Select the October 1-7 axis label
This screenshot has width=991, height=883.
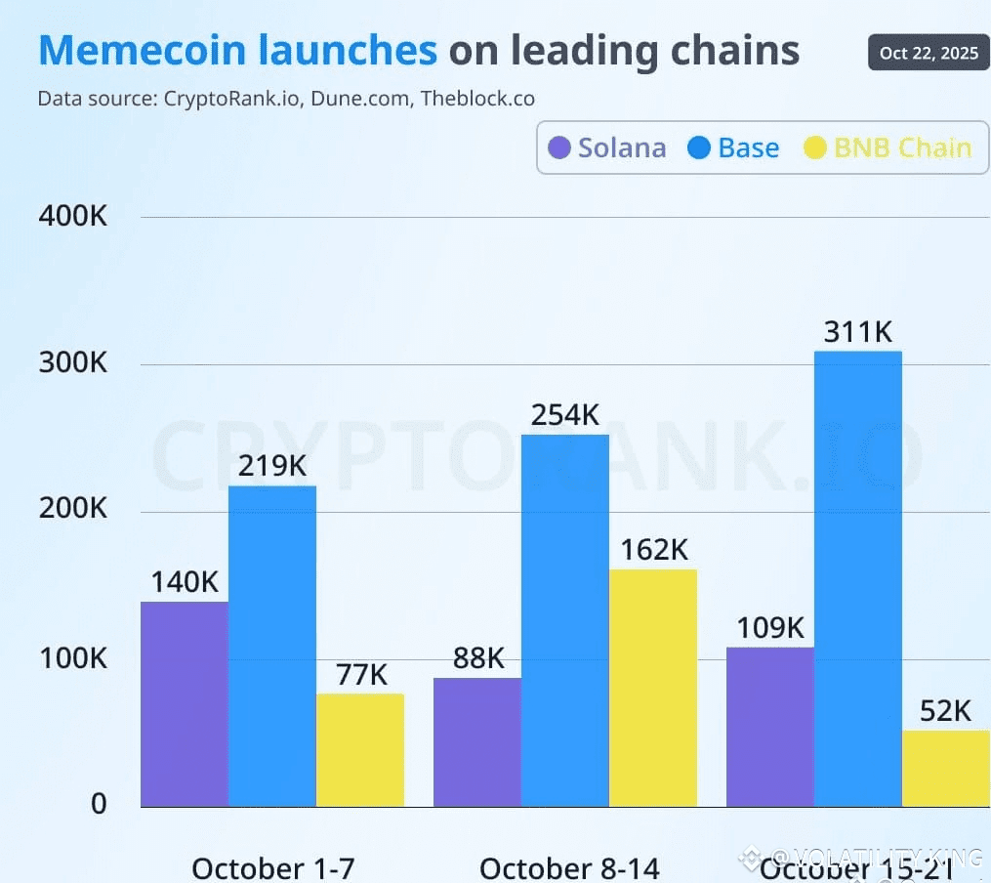coord(273,867)
